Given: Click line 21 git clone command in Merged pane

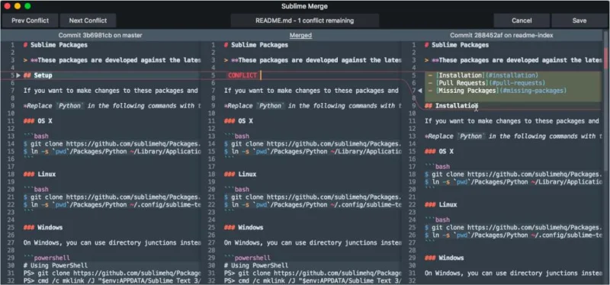Looking at the screenshot, I should point(313,197).
